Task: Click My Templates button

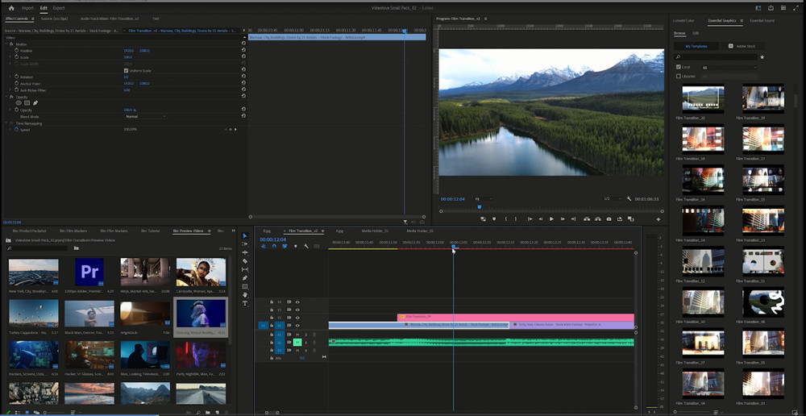Action: [x=696, y=46]
